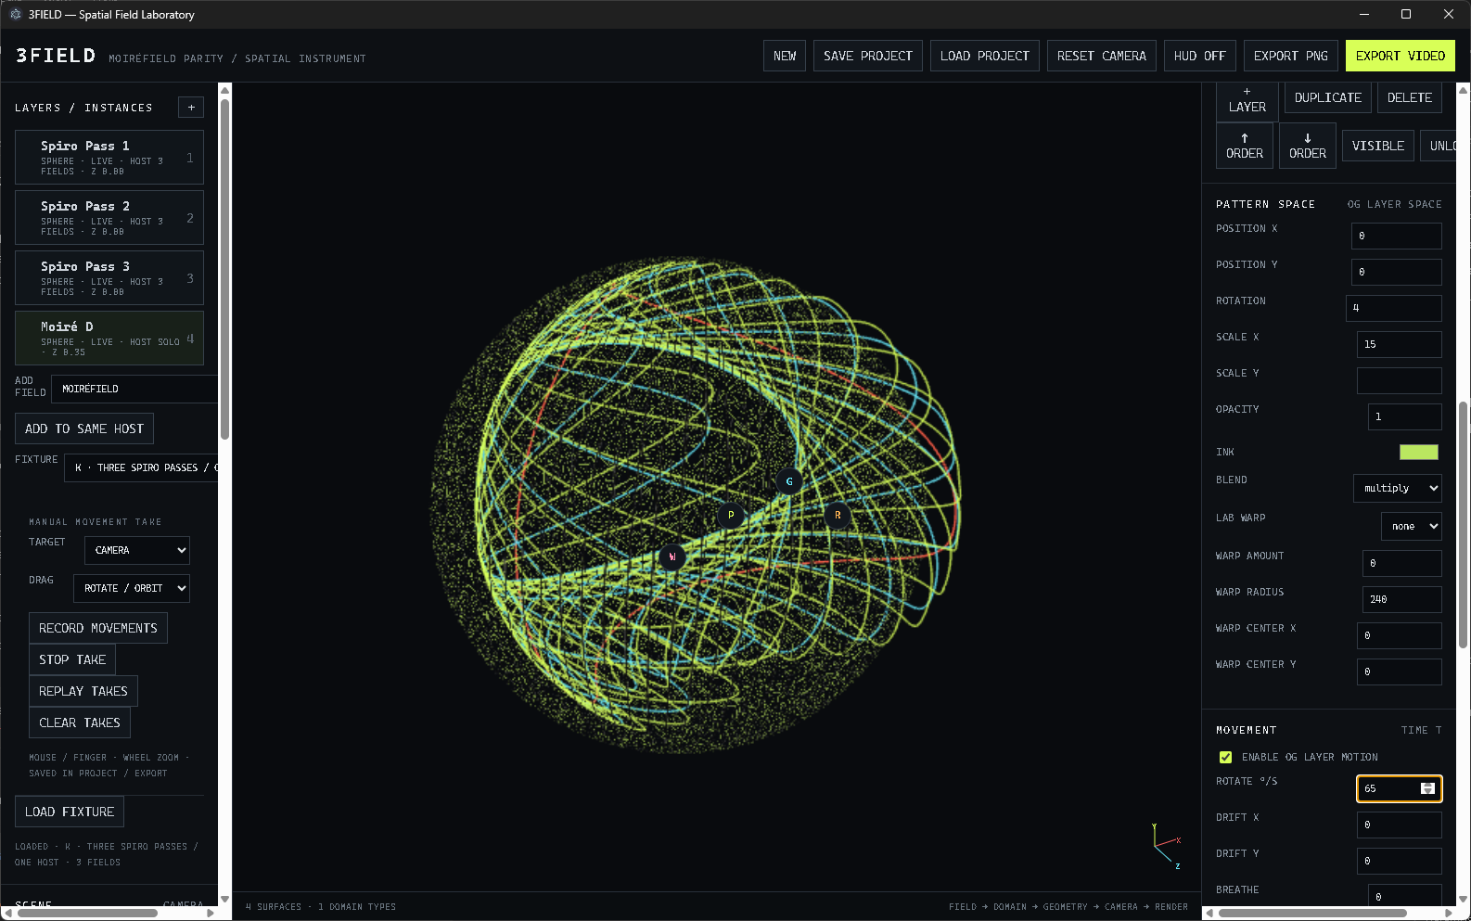This screenshot has height=921, width=1471.
Task: Click the WARP RADIUS input field
Action: 1401,599
